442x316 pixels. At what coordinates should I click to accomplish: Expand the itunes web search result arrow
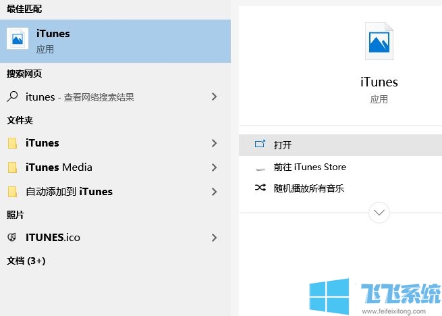coord(214,97)
